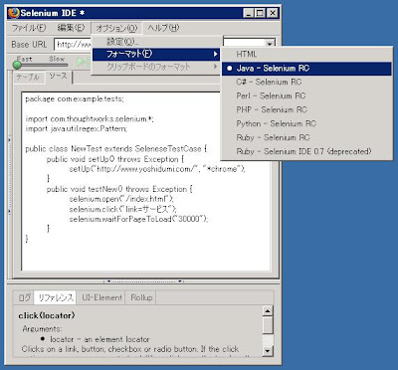Click the 'click(locator)' reference heading

point(47,315)
